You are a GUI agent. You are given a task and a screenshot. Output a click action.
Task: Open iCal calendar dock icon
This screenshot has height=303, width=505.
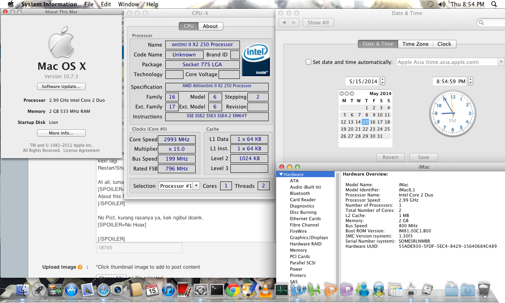pyautogui.click(x=152, y=290)
